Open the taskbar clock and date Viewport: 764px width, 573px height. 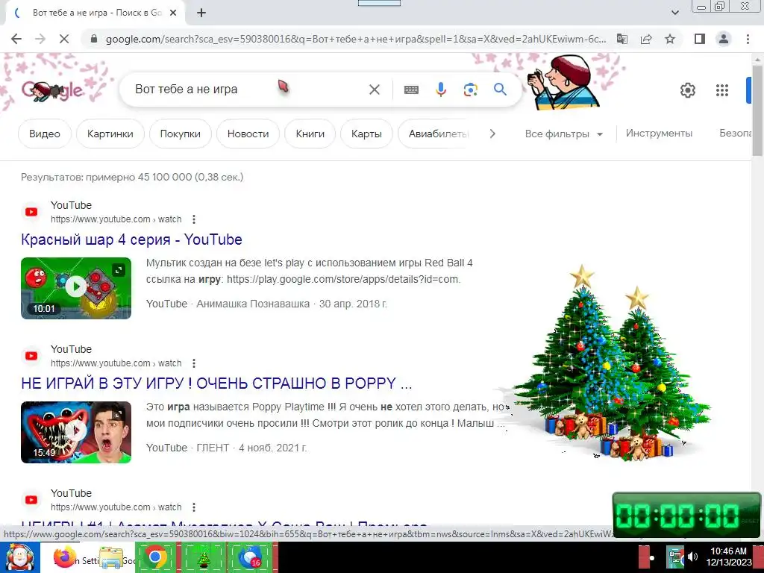[x=729, y=557]
